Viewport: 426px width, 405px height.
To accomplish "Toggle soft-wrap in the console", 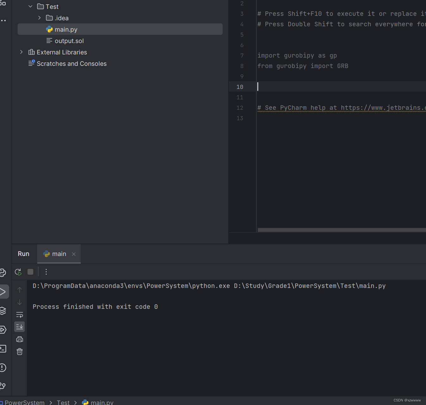I will [19, 315].
